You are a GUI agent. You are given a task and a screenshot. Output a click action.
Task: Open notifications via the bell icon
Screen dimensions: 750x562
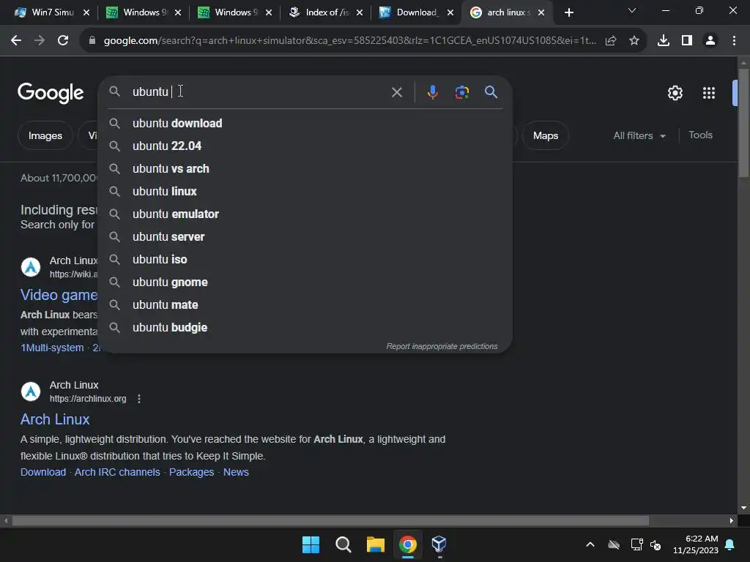coord(730,544)
